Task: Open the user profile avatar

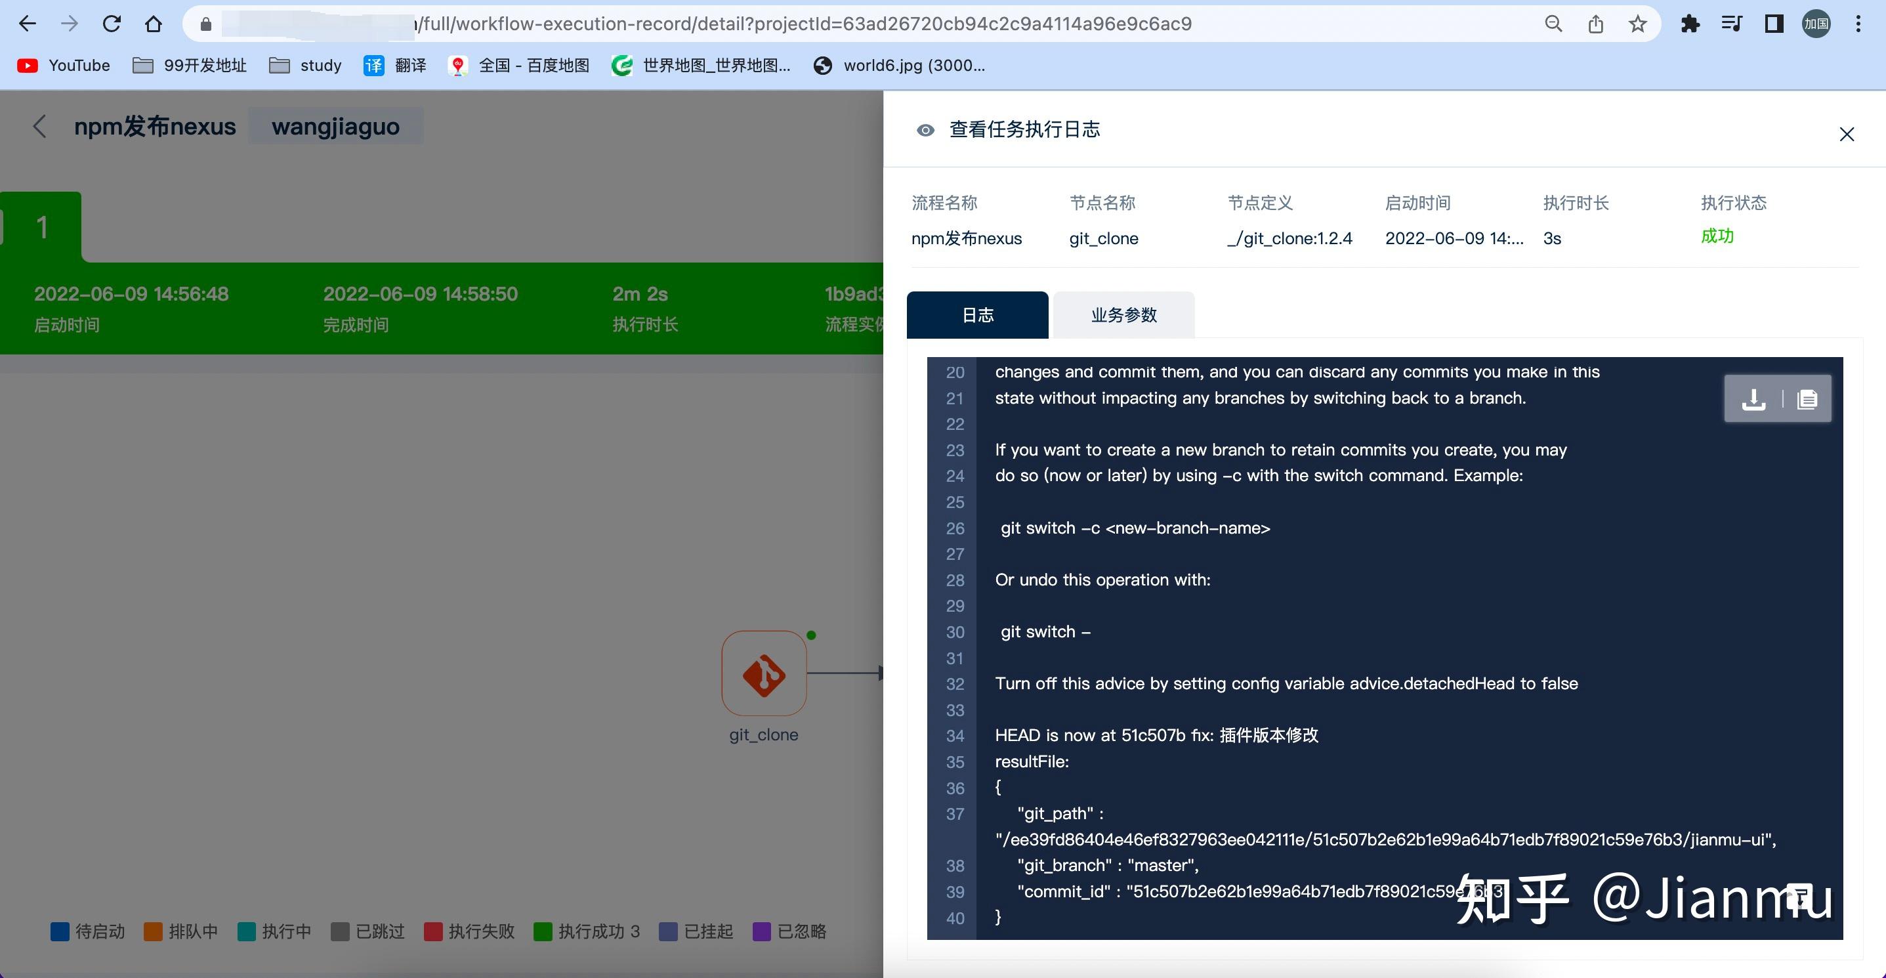Action: point(1816,24)
